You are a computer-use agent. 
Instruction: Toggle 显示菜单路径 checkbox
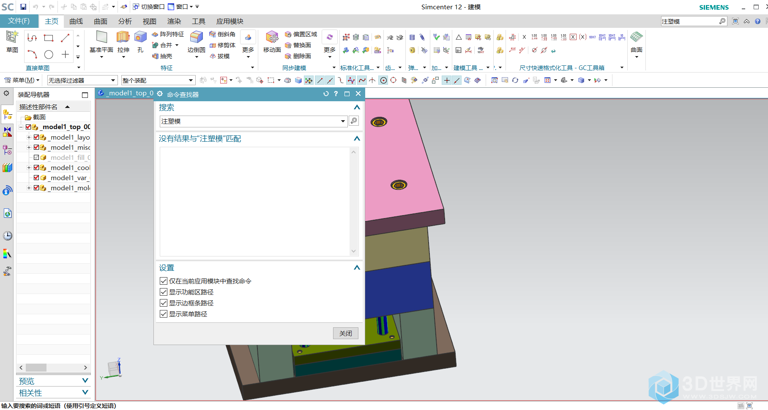coord(164,314)
